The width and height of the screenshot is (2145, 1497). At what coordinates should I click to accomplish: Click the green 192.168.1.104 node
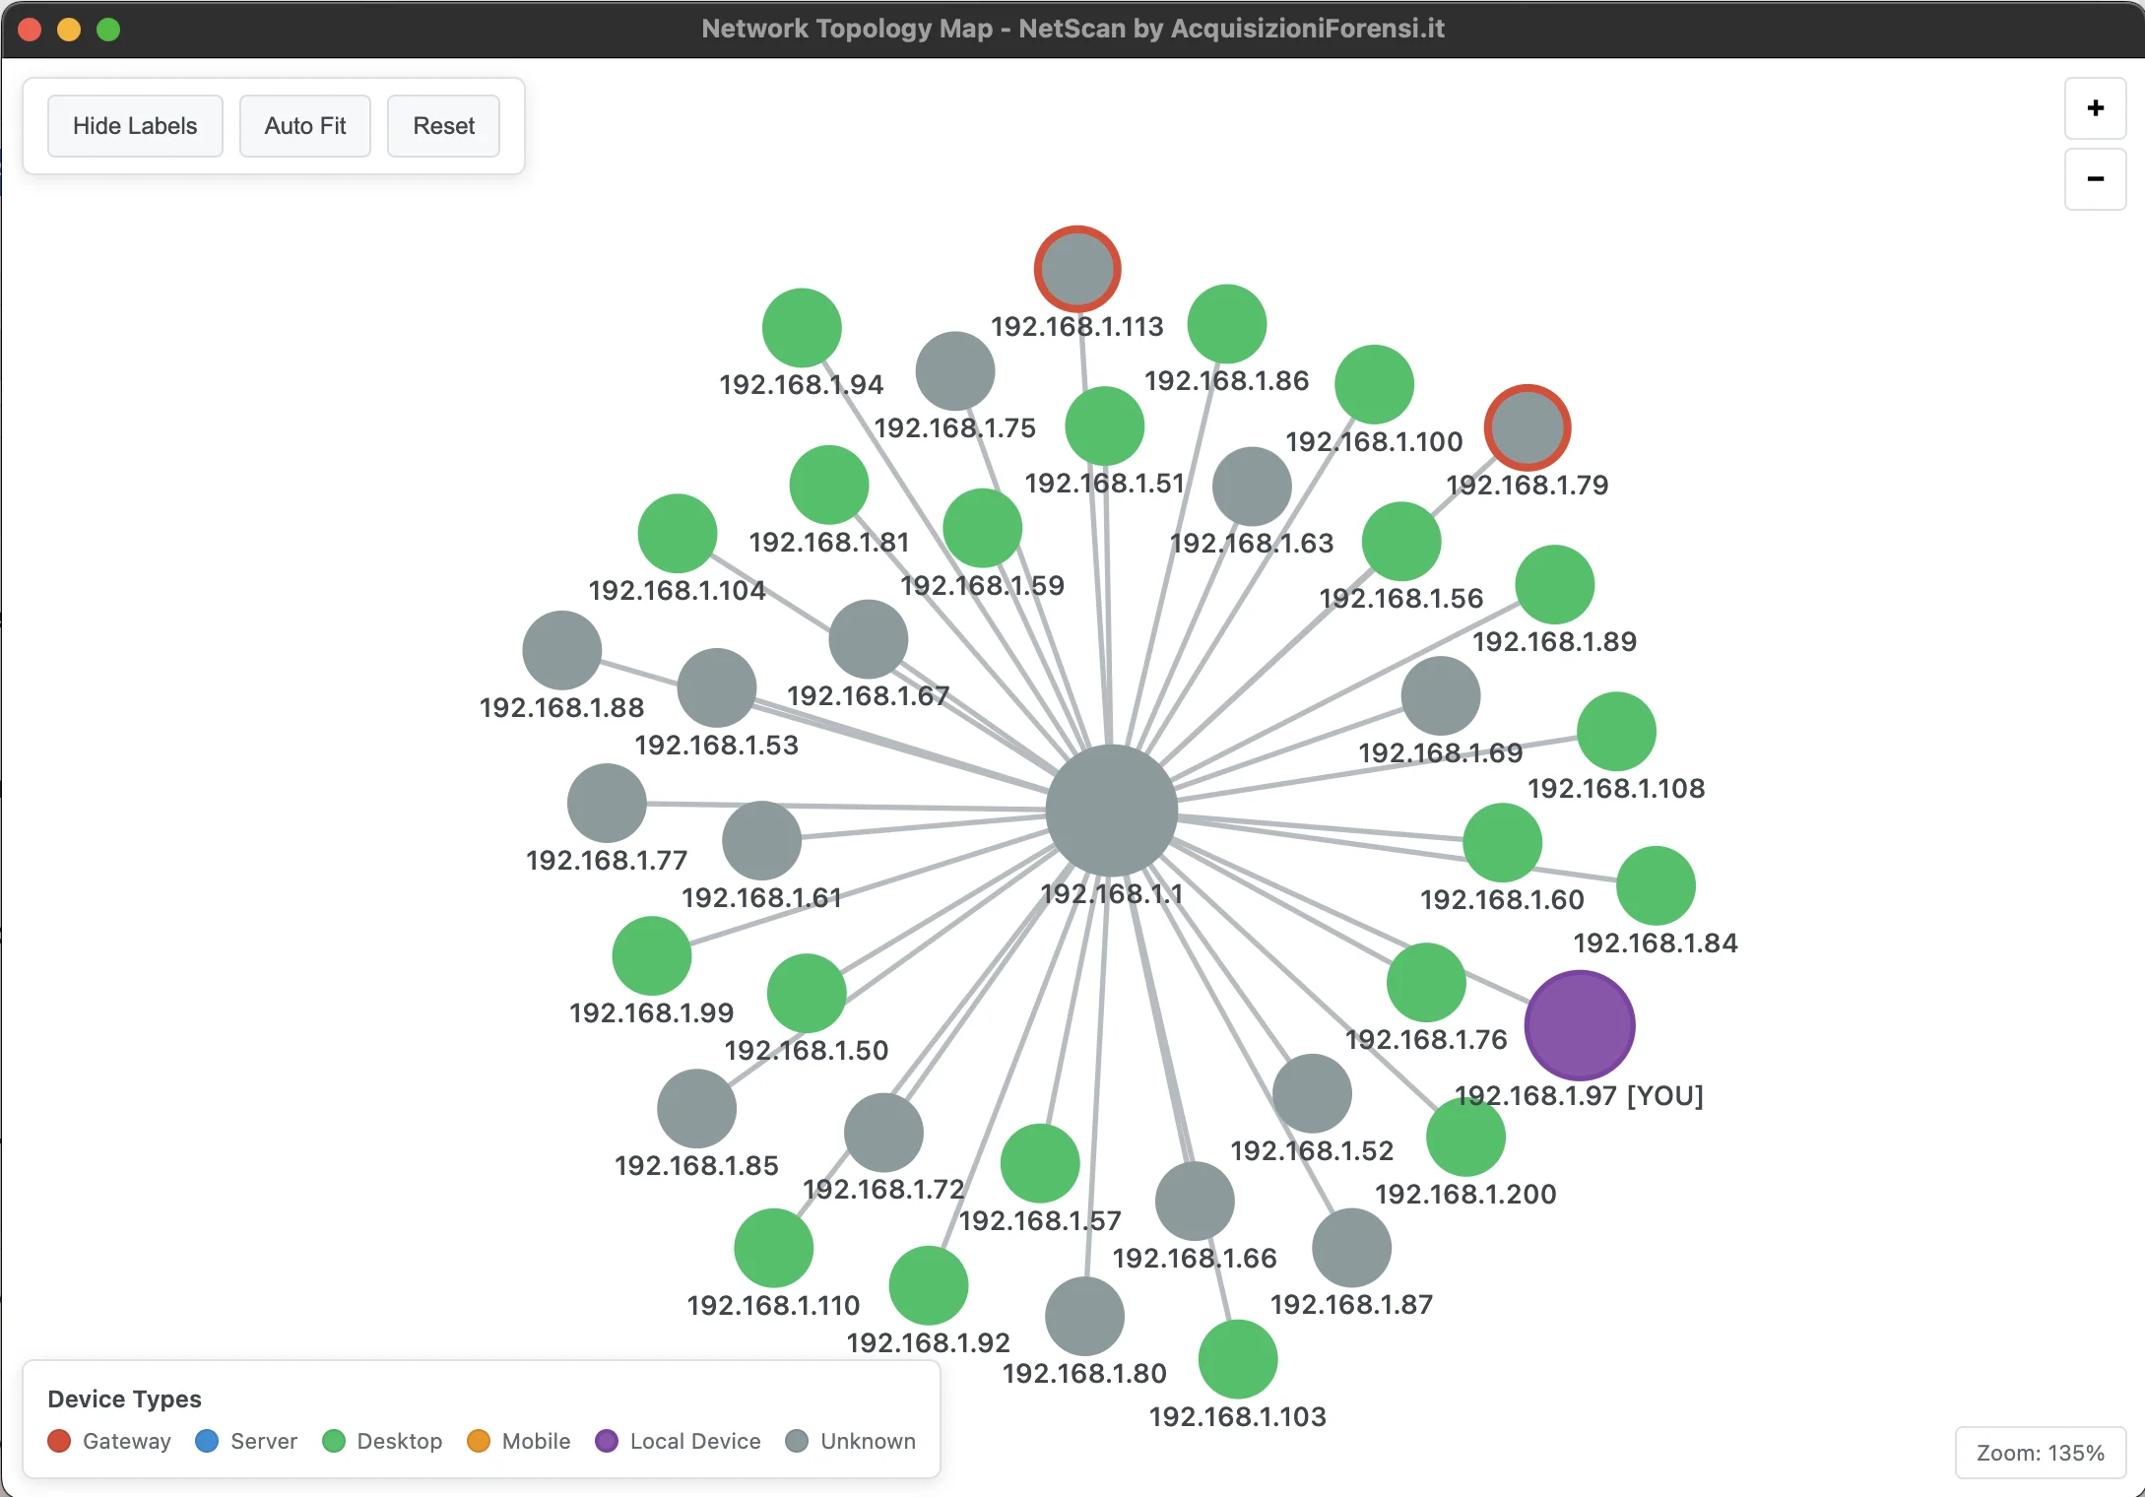[x=678, y=534]
